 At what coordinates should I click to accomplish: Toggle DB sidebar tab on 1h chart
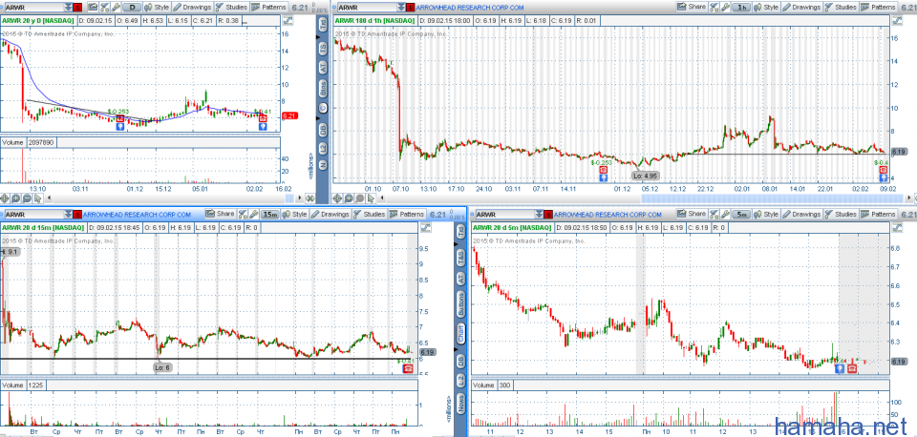click(322, 129)
